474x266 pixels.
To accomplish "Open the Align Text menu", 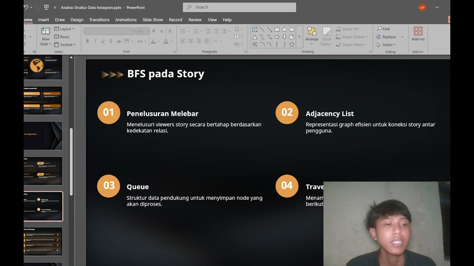I will click(238, 37).
